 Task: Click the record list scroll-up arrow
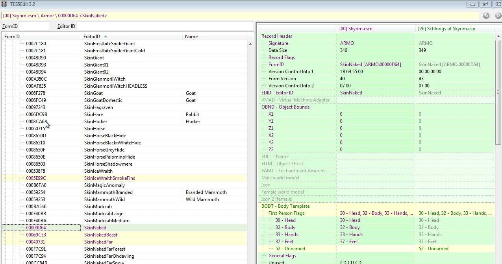point(251,44)
